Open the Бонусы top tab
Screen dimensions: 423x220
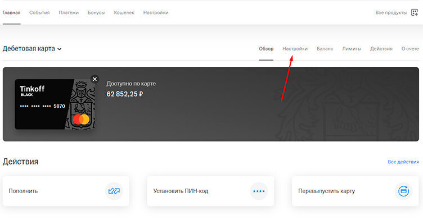[x=96, y=13]
